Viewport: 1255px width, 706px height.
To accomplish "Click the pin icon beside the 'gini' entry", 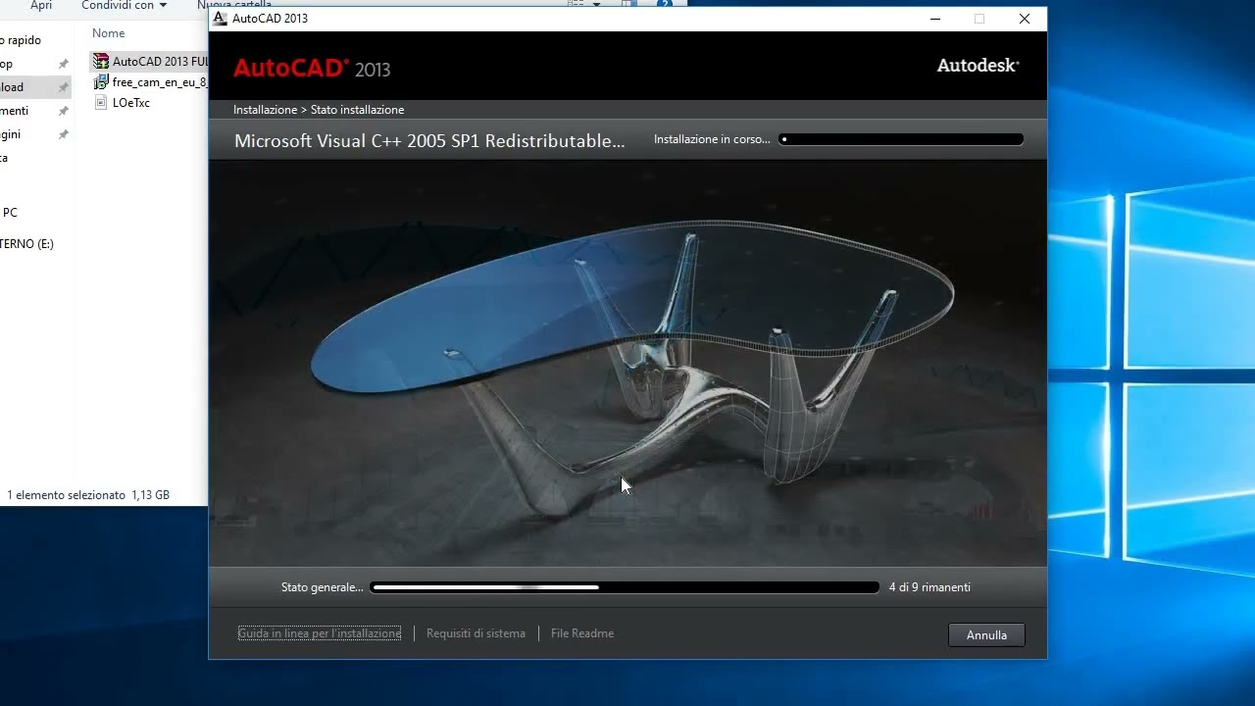I will (x=64, y=134).
